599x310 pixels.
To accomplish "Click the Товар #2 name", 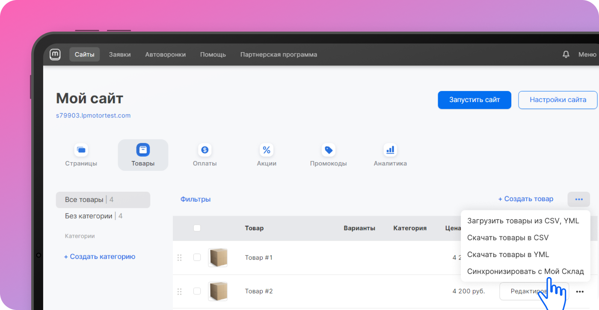I will 259,291.
